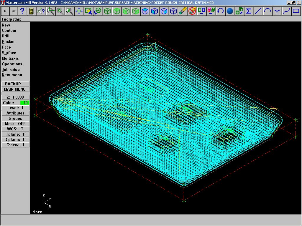302x226 pixels.
Task: Select the Delete entity pencil-eraser tool
Action: (183, 11)
